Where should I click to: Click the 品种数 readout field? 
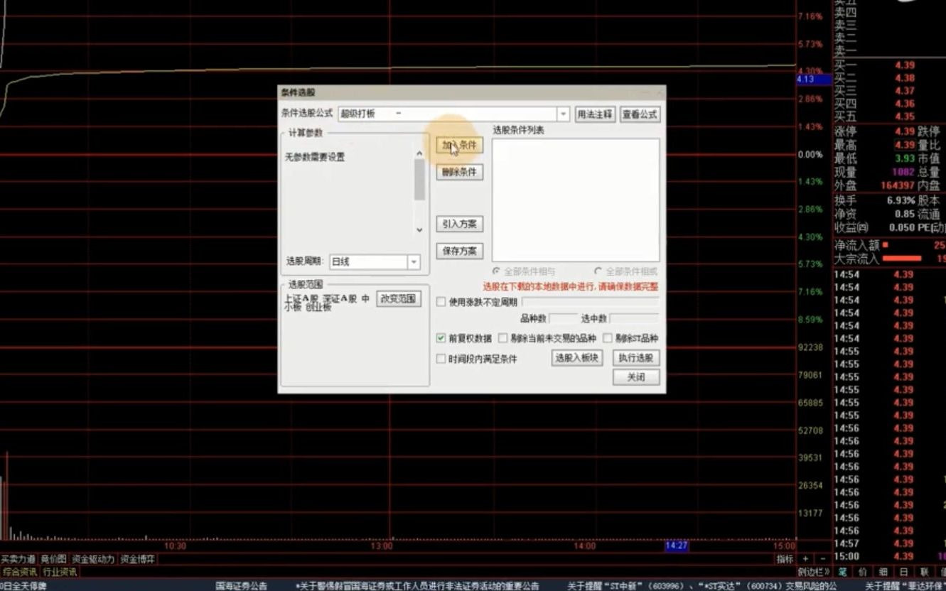click(x=563, y=318)
